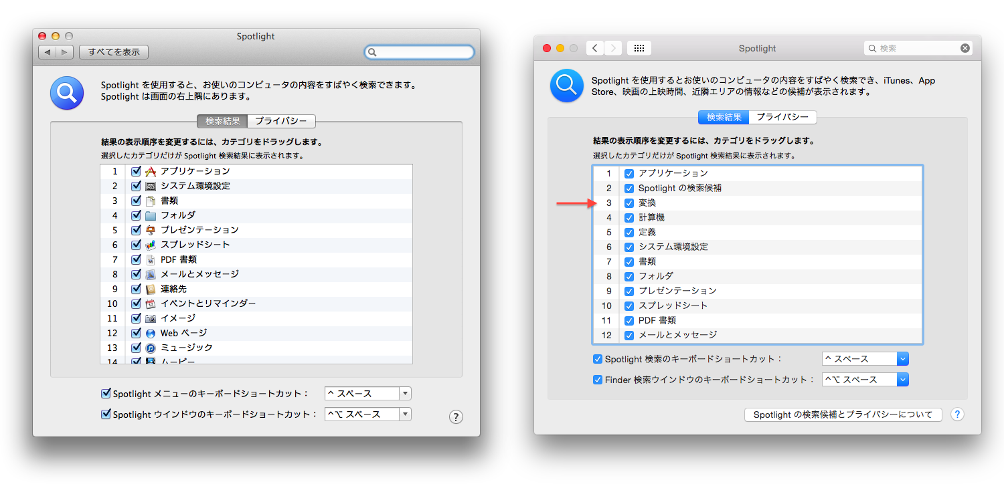
Task: Disable Spotlight 検索のキーボードショートカット checkbox
Action: pyautogui.click(x=598, y=359)
